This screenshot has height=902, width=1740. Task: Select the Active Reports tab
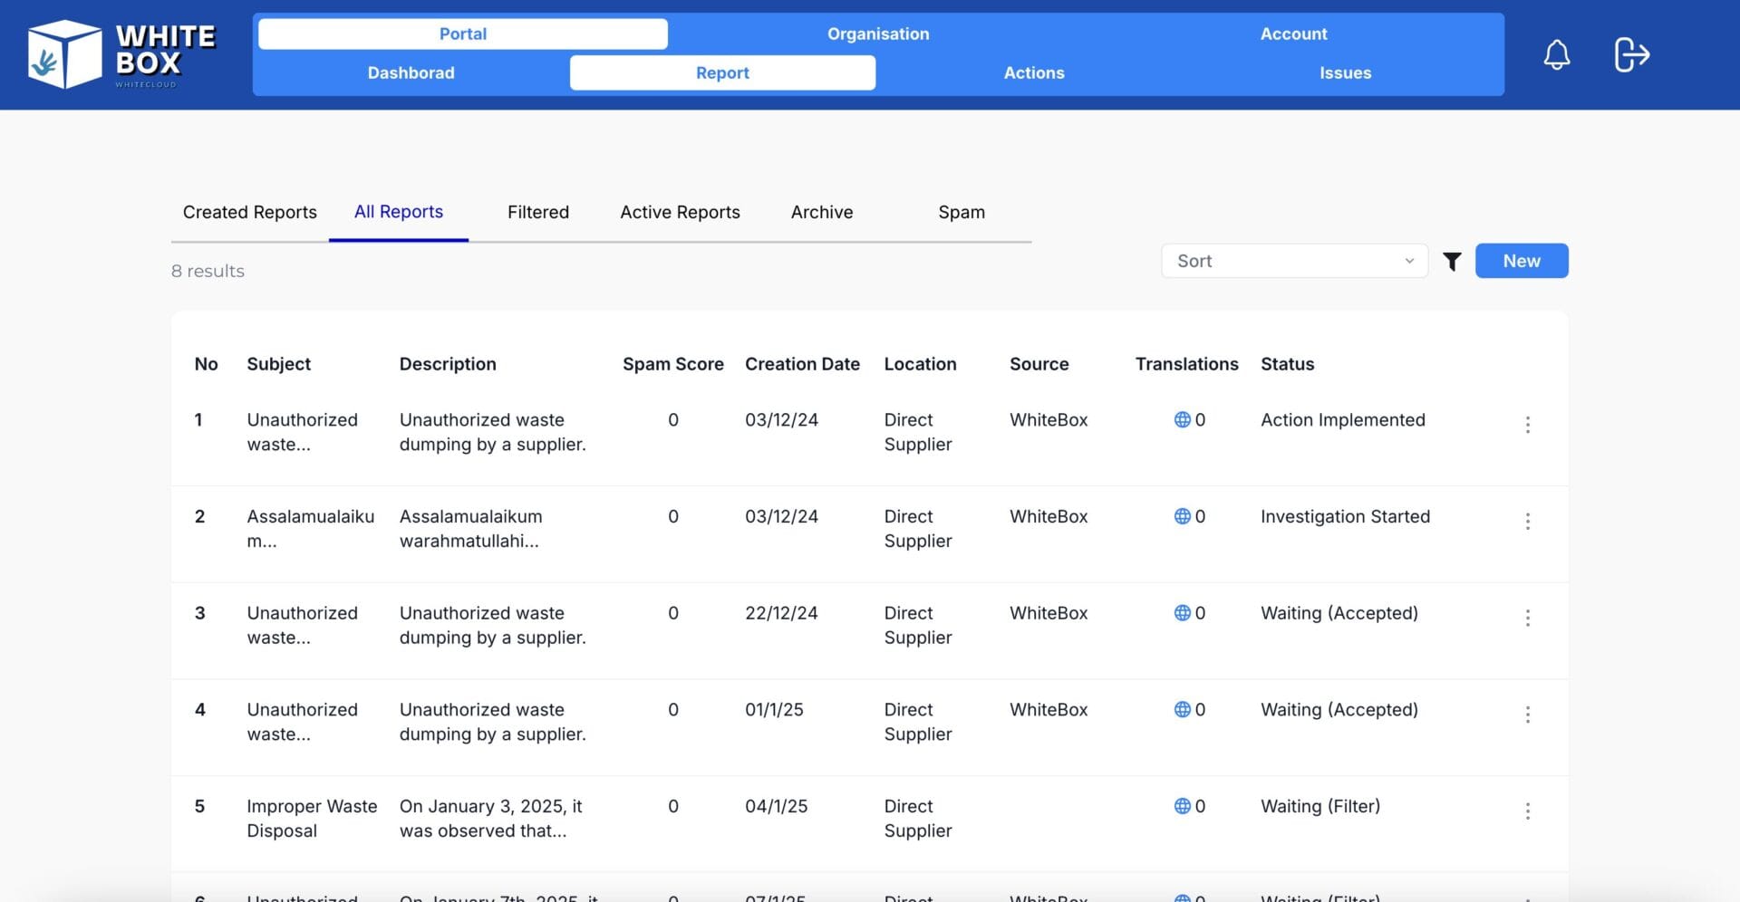tap(680, 212)
